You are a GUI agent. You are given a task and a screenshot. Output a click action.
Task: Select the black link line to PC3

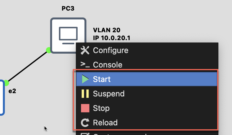point(27,67)
